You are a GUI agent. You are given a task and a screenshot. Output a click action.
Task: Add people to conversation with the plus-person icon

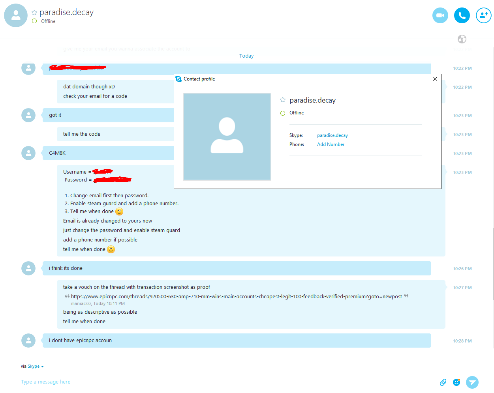pos(484,15)
